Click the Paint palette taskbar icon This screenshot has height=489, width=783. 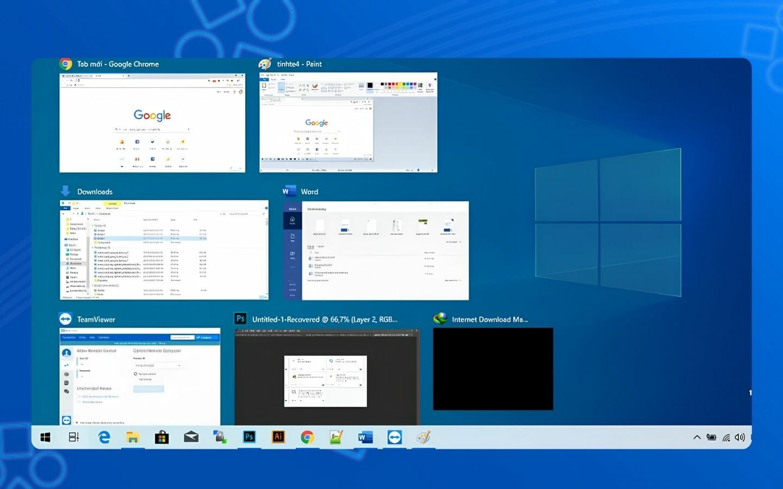pyautogui.click(x=424, y=437)
